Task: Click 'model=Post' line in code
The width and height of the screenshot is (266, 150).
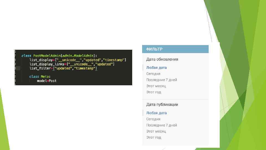Action: pyautogui.click(x=47, y=81)
